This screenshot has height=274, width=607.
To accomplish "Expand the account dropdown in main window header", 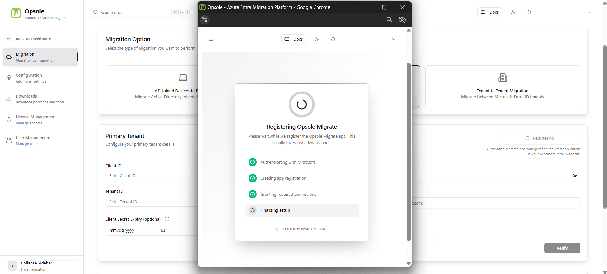I will 590,12.
